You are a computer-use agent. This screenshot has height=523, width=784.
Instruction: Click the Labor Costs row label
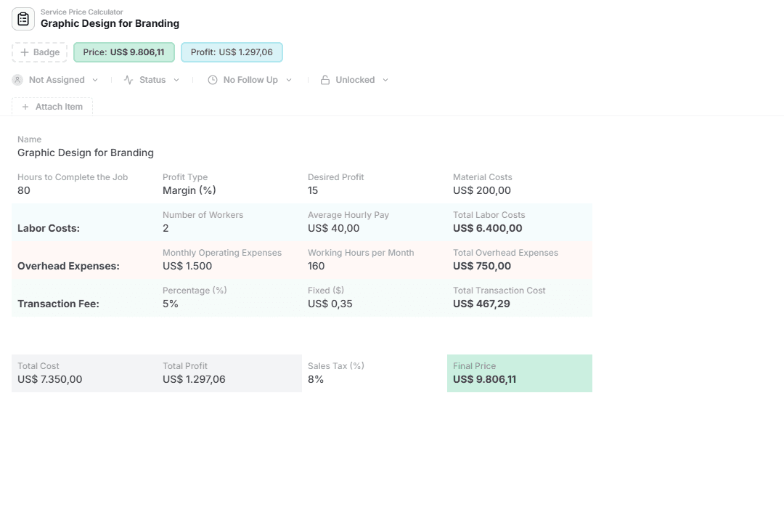[x=49, y=228]
